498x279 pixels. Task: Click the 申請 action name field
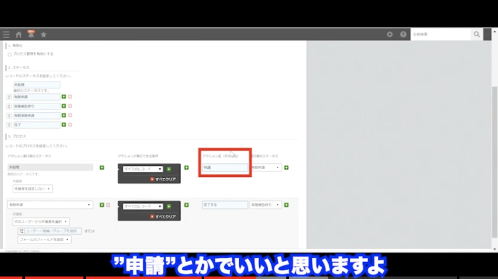(225, 168)
